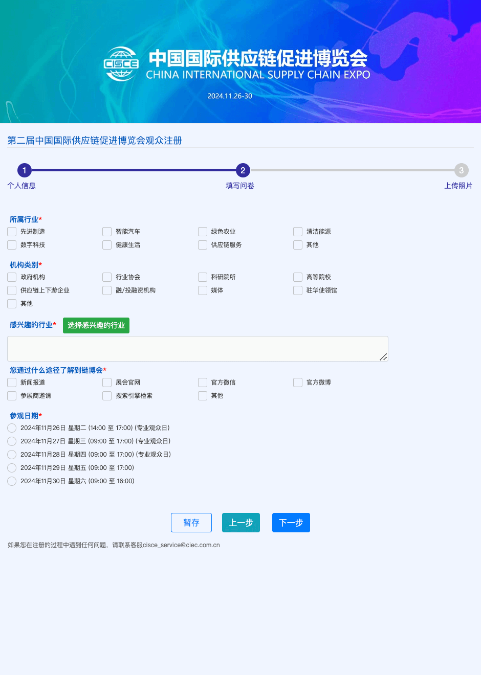The width and height of the screenshot is (481, 675).
Task: Select 2024年11月30日 星期六 visit date
Action: click(x=12, y=481)
